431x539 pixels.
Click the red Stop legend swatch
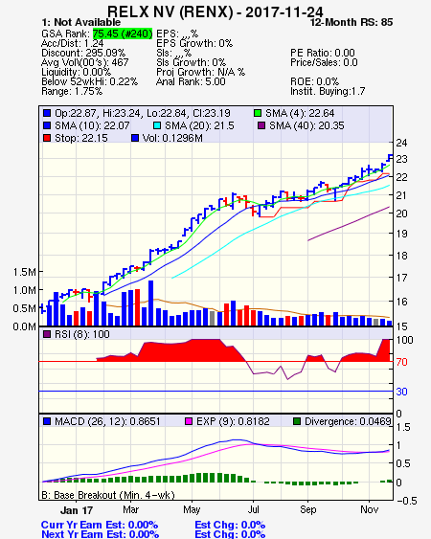[47, 138]
